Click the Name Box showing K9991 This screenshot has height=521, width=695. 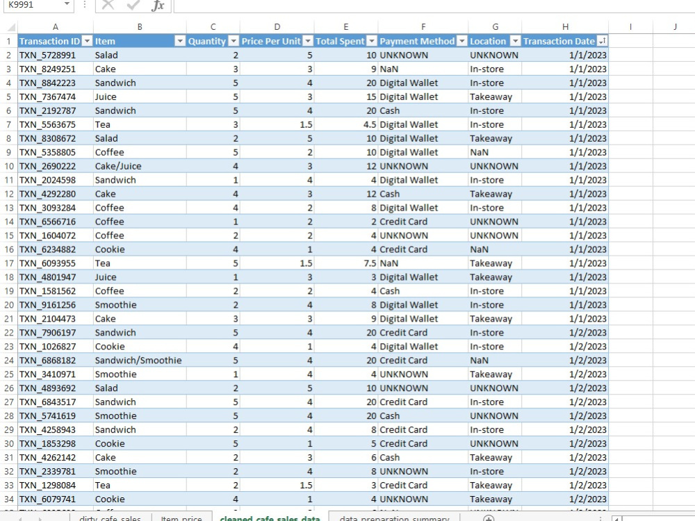tap(33, 4)
